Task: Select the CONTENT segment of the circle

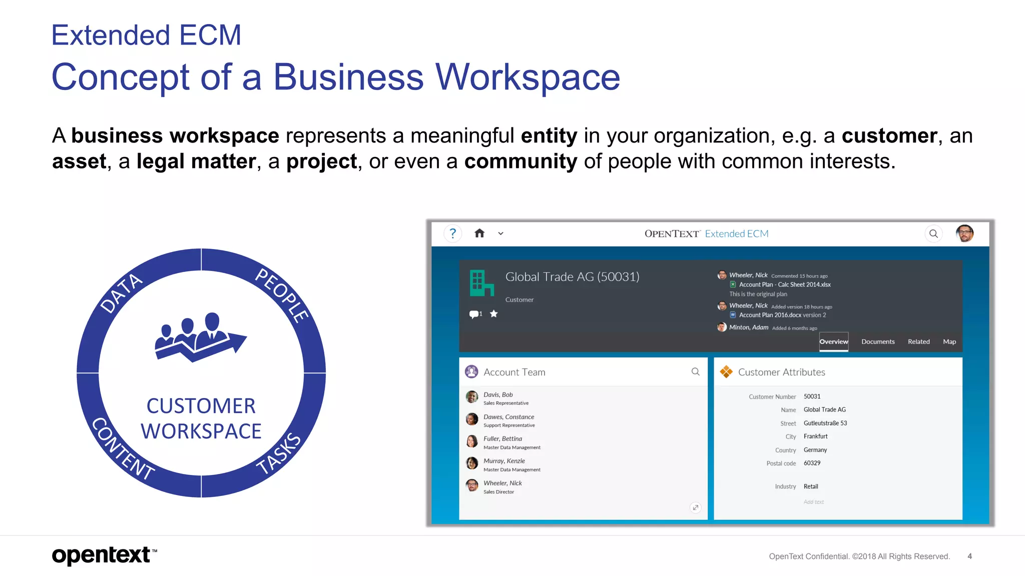Action: coord(123,449)
